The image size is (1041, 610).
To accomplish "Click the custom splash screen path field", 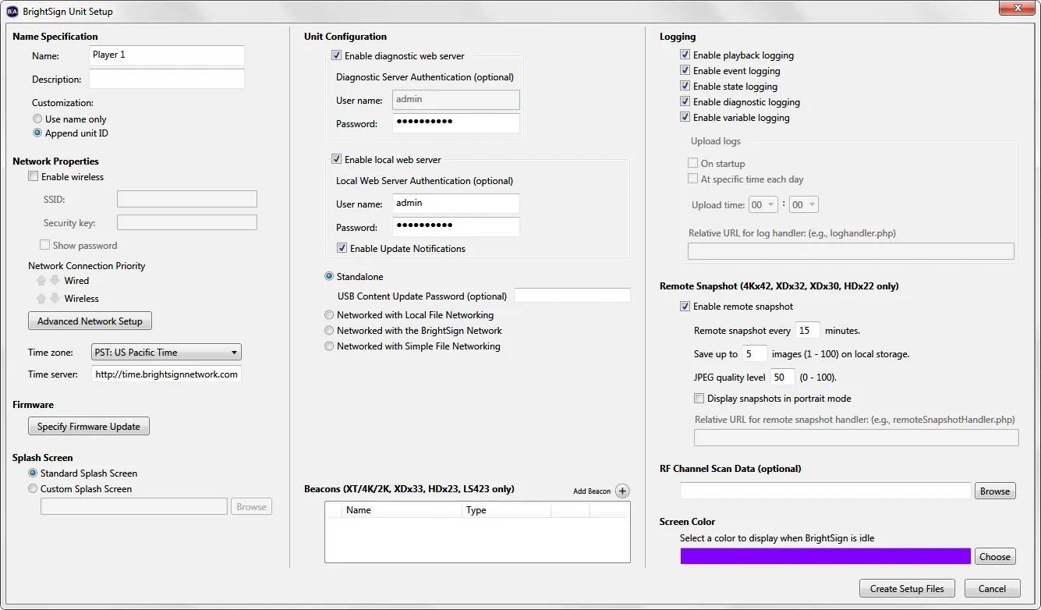I will [134, 507].
